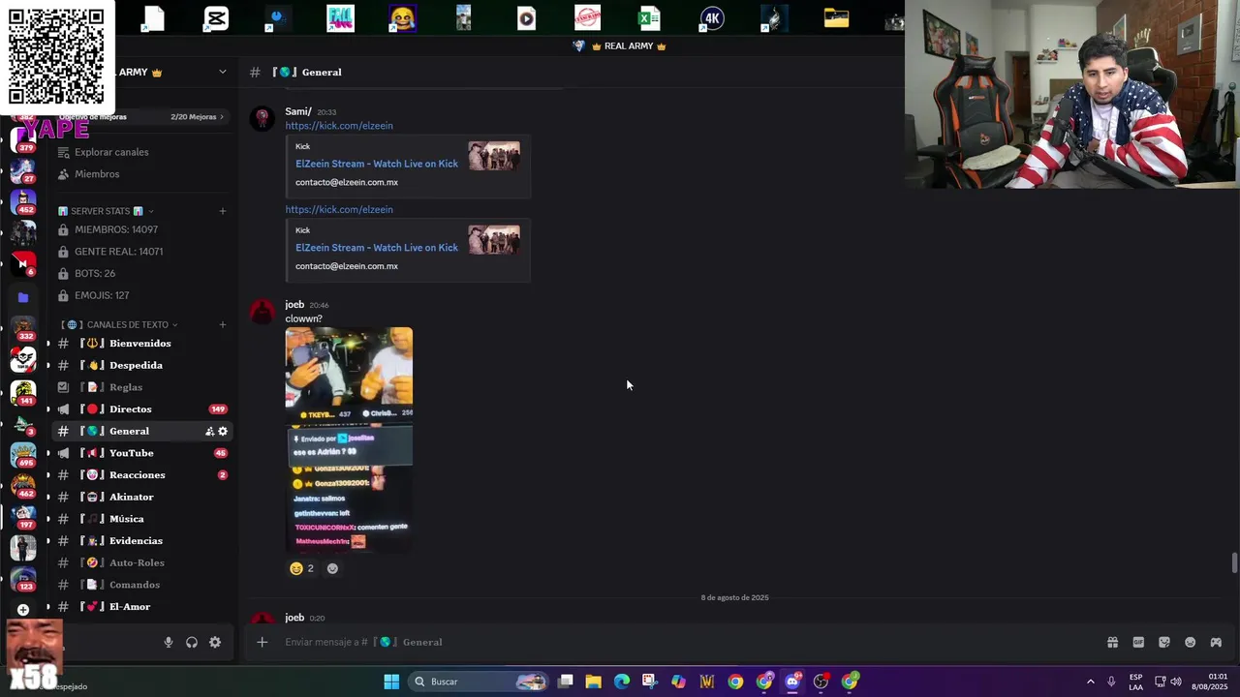This screenshot has width=1240, height=697.
Task: Open the Música channel
Action: click(127, 519)
